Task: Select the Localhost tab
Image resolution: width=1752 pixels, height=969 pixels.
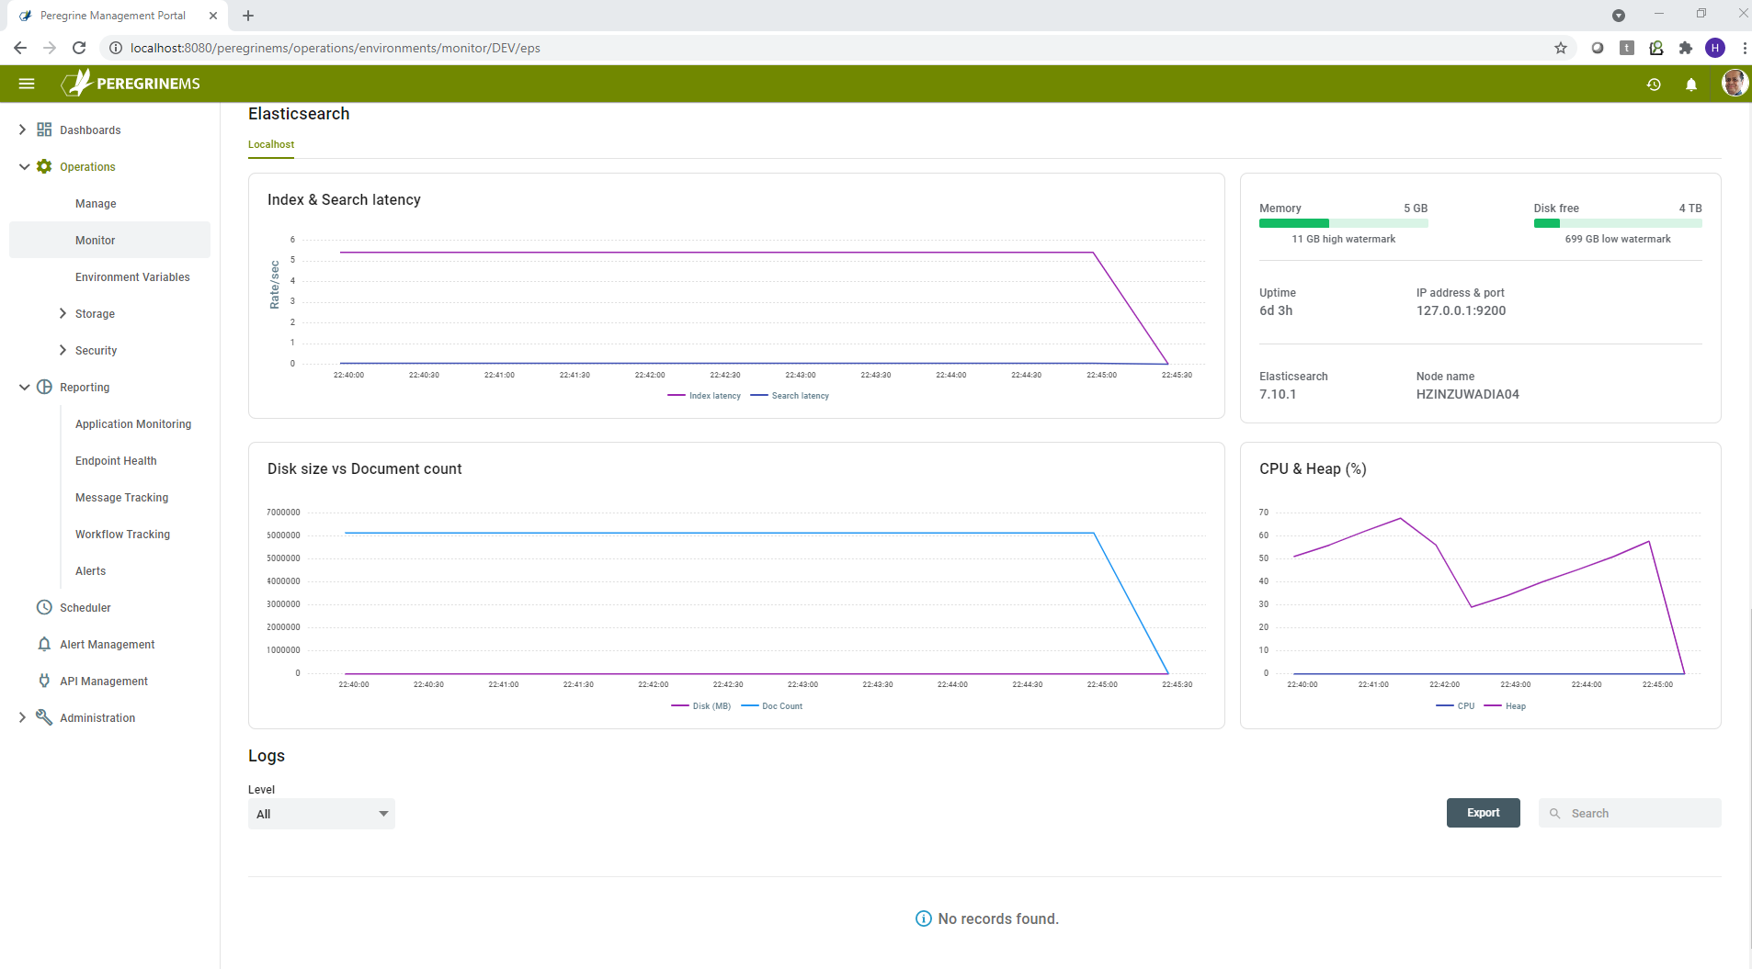Action: [x=271, y=144]
